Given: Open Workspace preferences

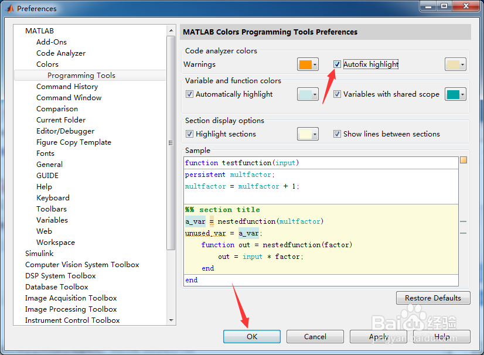Looking at the screenshot, I should tap(56, 243).
